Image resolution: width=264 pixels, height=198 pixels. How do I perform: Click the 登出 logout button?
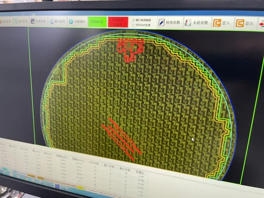[x=245, y=23]
